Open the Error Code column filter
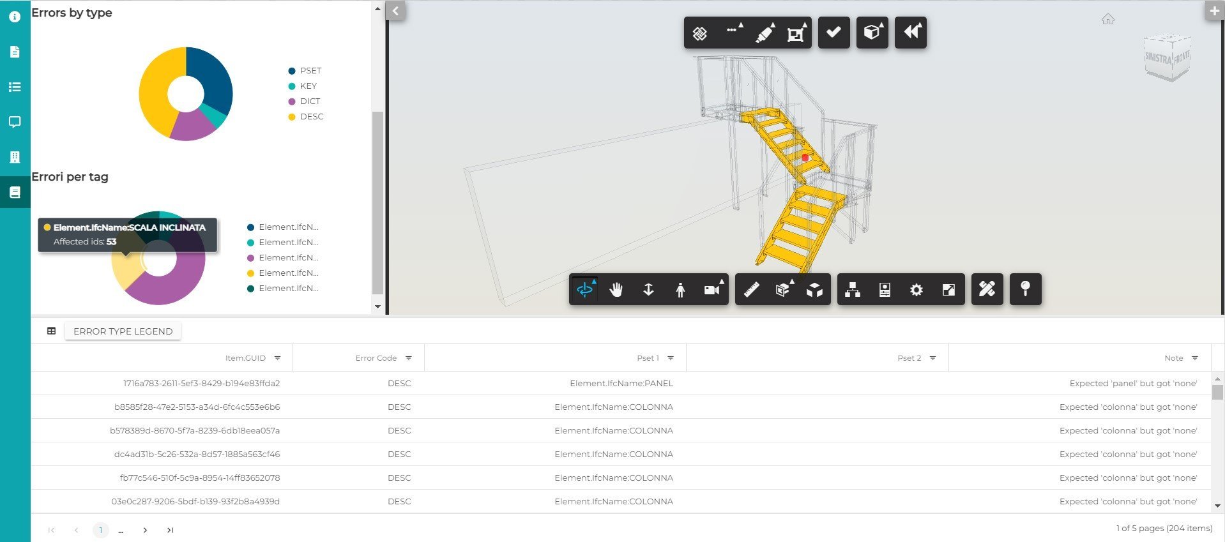The width and height of the screenshot is (1225, 542). tap(409, 358)
